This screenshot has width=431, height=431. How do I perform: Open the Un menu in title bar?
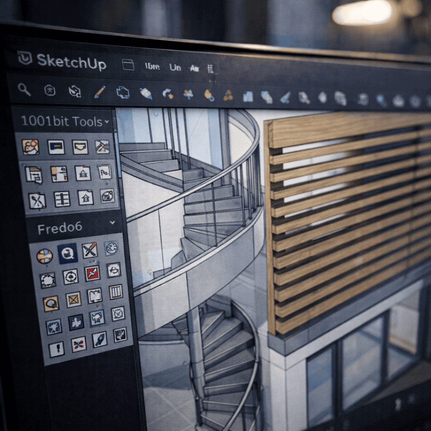coord(175,68)
